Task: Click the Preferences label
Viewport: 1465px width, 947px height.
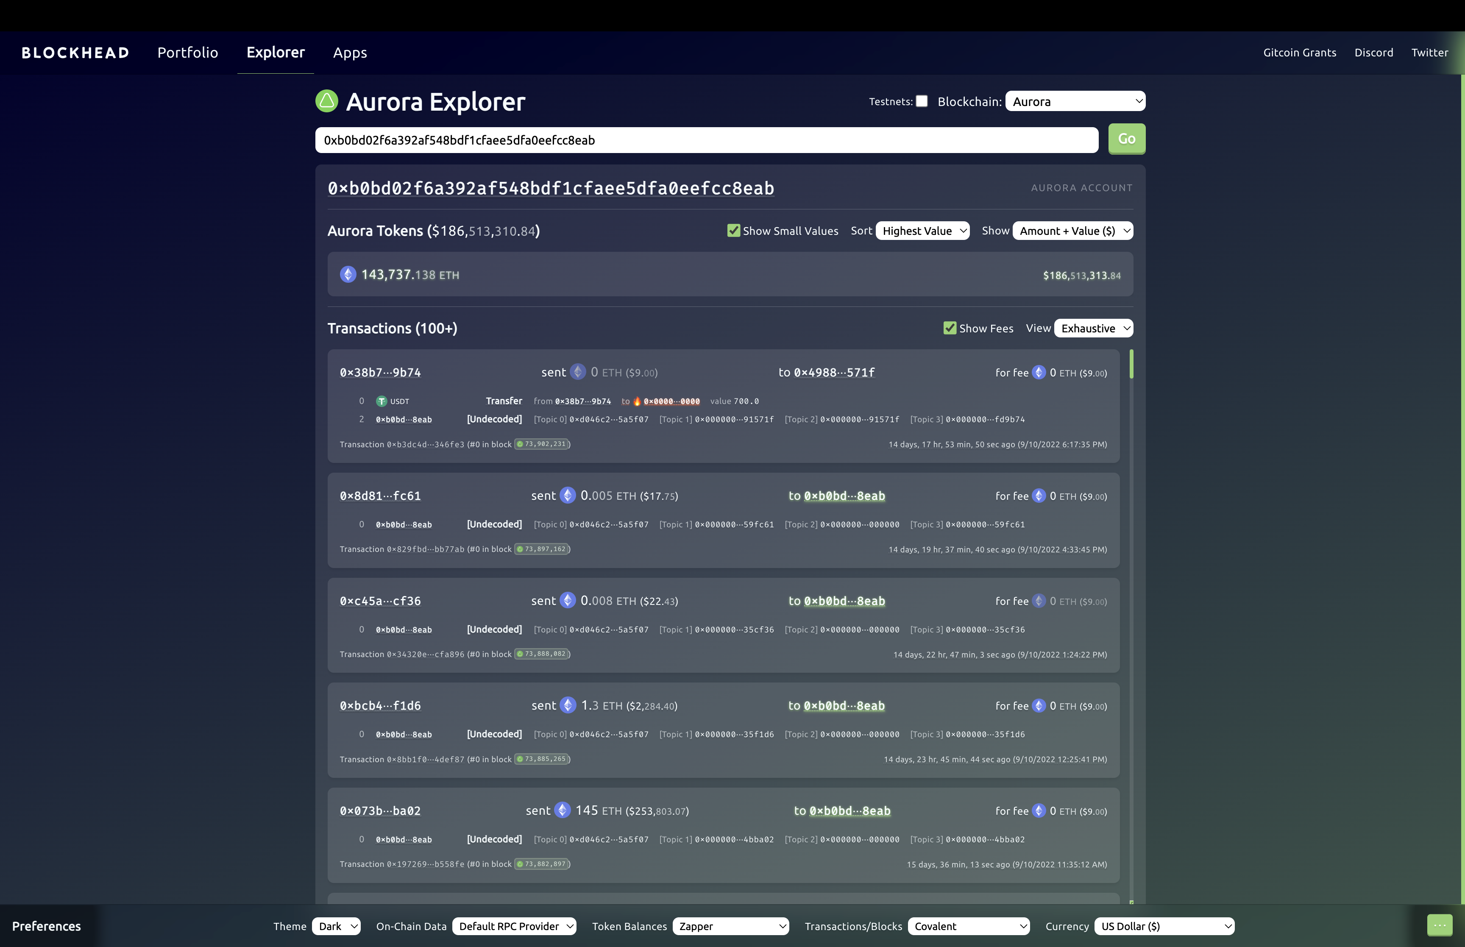Action: [x=47, y=926]
